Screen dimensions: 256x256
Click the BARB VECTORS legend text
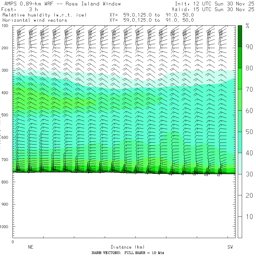click(128, 253)
